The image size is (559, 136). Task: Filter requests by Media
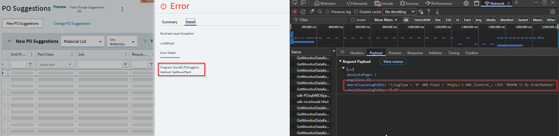pos(491,20)
